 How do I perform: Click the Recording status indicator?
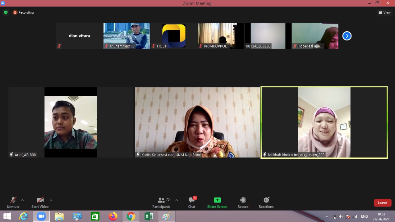[x=23, y=13]
